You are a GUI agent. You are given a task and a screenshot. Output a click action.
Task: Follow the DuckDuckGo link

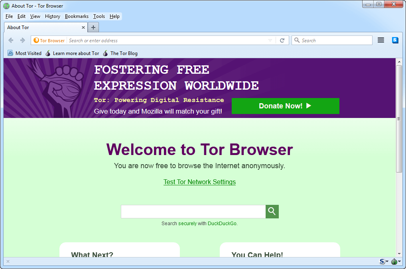coord(222,224)
